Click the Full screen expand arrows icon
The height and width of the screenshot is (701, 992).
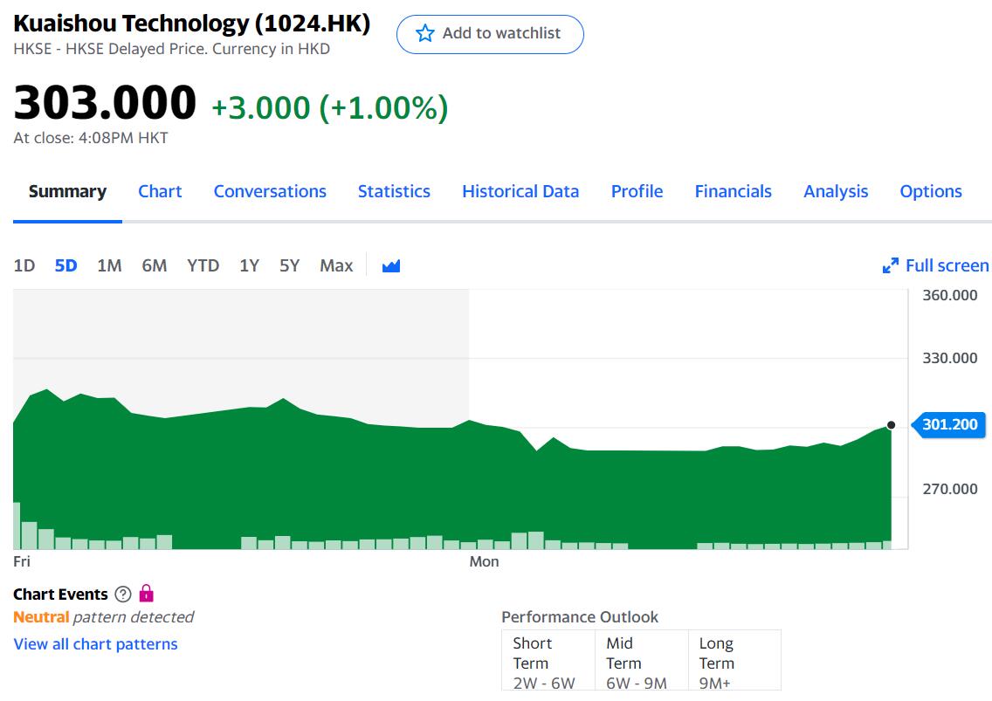pyautogui.click(x=891, y=265)
